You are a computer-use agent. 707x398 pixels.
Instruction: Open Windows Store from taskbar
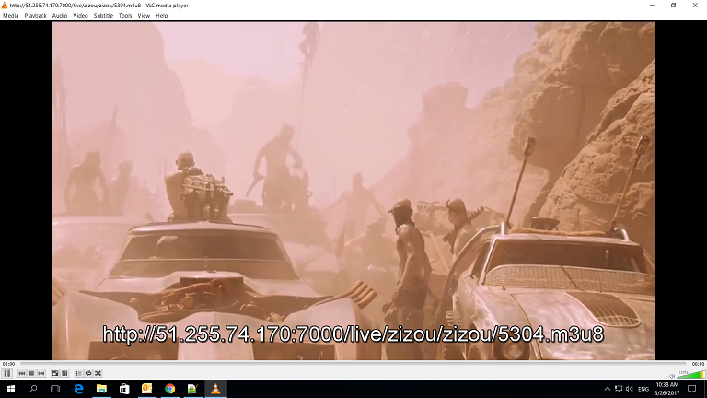click(124, 389)
